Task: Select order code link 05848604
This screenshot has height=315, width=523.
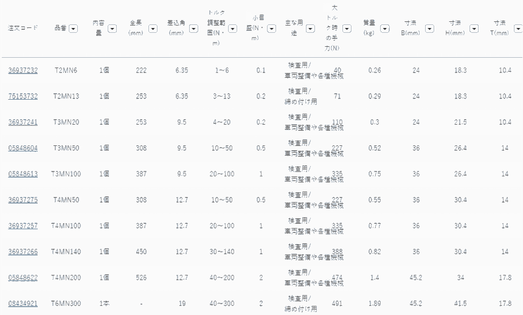Action: [23, 148]
